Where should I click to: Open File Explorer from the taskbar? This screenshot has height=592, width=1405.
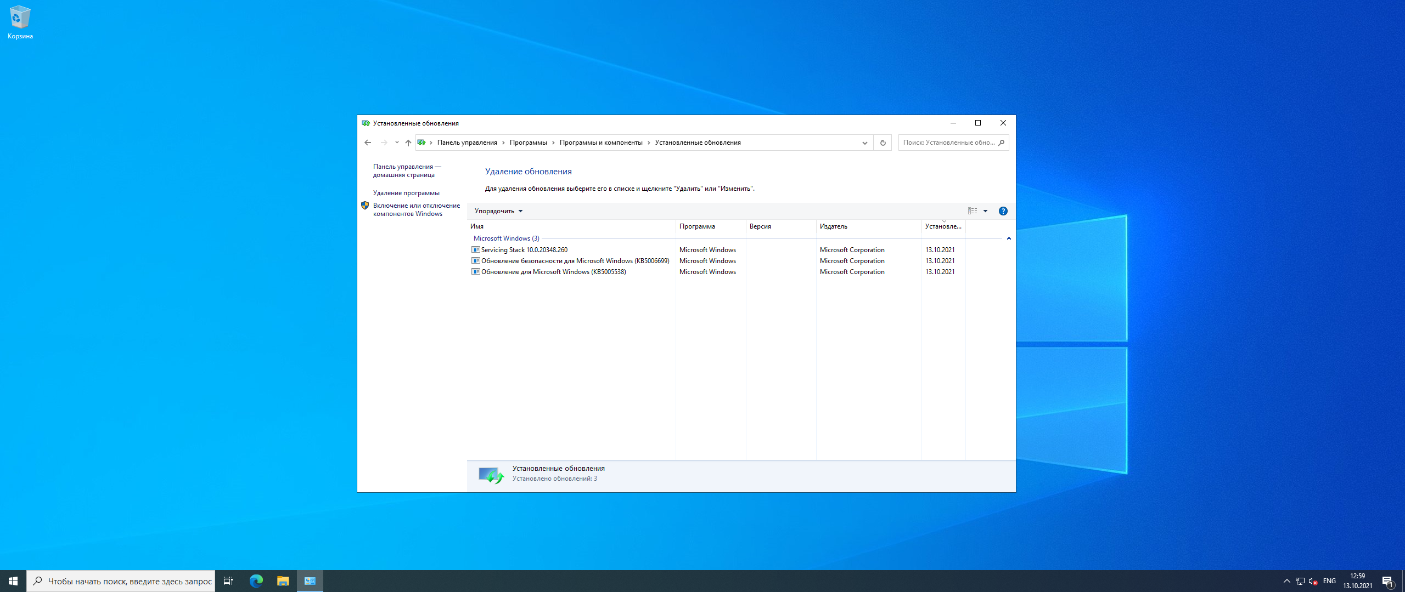283,581
